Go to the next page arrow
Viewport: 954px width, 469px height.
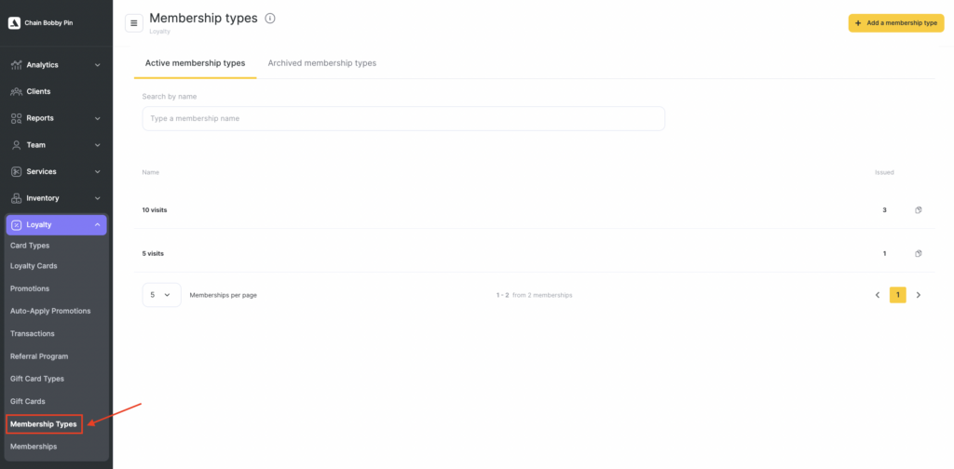coord(919,295)
